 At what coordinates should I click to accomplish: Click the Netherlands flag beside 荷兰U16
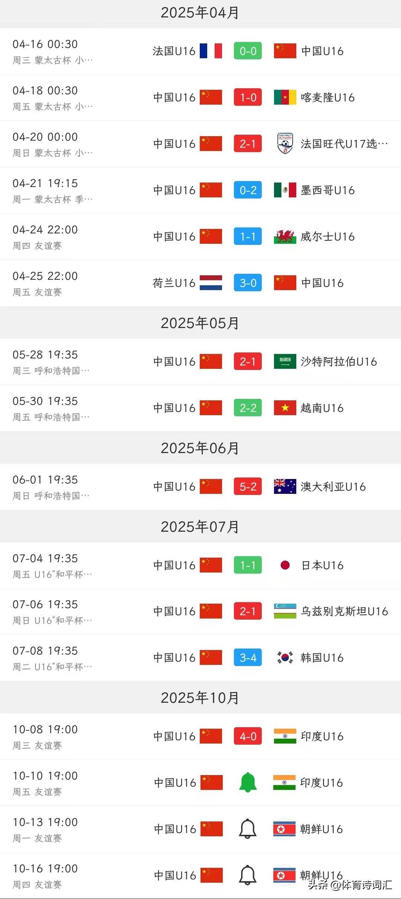(x=211, y=283)
